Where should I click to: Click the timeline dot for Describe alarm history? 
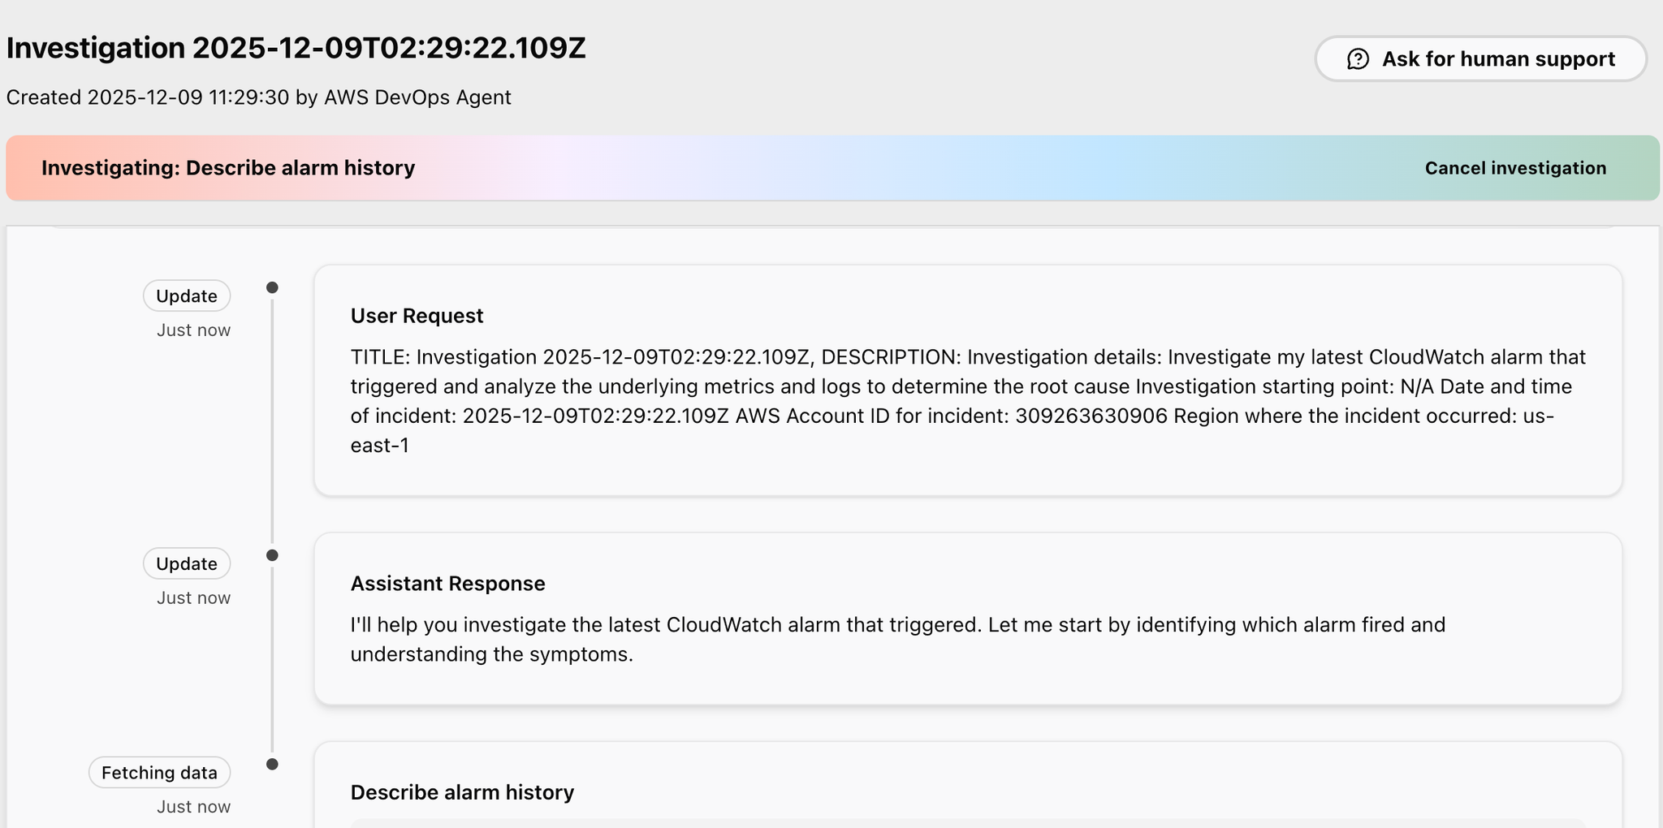coord(273,765)
